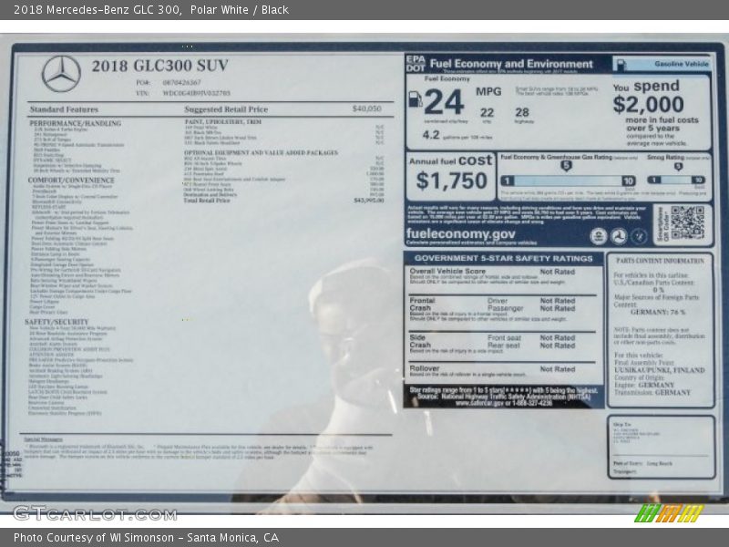Click the 'Side Crash' row label
729x547 pixels.
420,341
